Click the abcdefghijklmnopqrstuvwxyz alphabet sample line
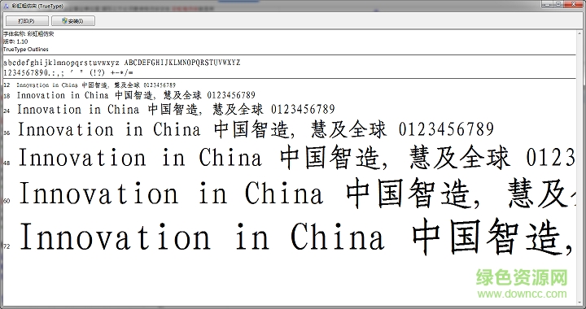Screen dimensions: 586x309 point(122,63)
